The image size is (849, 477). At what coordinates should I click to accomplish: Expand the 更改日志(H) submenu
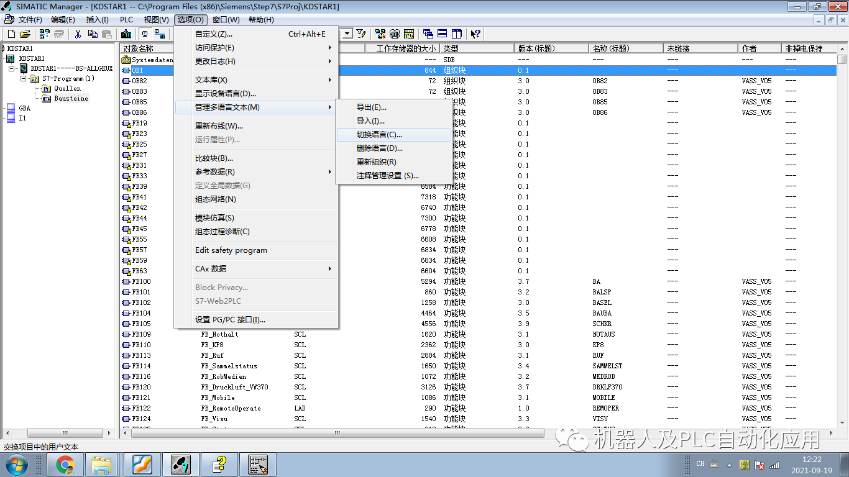[256, 61]
